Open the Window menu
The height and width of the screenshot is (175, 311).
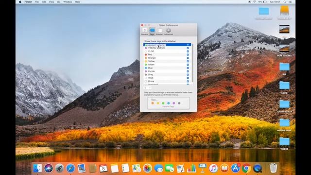tap(68, 2)
